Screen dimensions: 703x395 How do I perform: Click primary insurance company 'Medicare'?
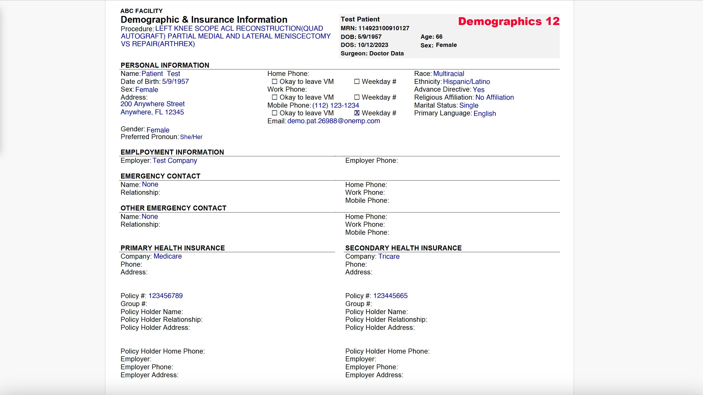click(168, 256)
